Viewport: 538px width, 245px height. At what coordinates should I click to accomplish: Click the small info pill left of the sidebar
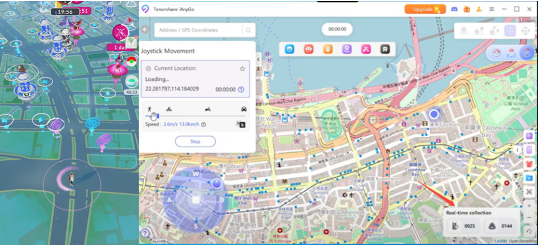click(x=518, y=149)
